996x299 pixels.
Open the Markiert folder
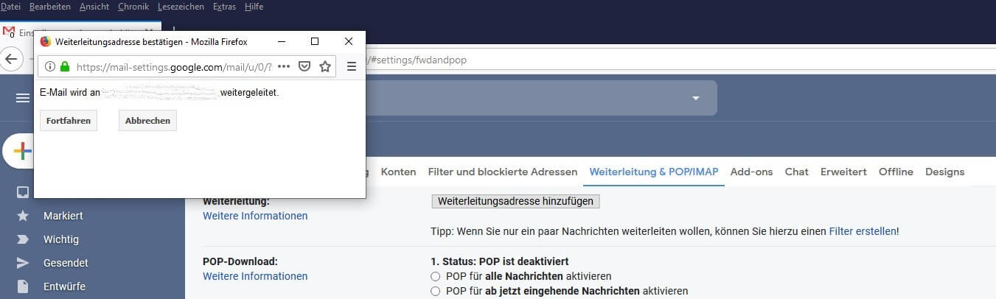pyautogui.click(x=63, y=216)
